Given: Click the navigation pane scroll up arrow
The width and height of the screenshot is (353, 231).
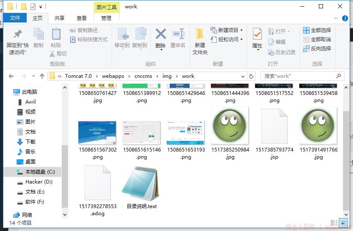Looking at the screenshot, I should pyautogui.click(x=65, y=87).
